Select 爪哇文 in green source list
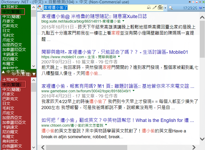205x150 pixels. pos(8,40)
